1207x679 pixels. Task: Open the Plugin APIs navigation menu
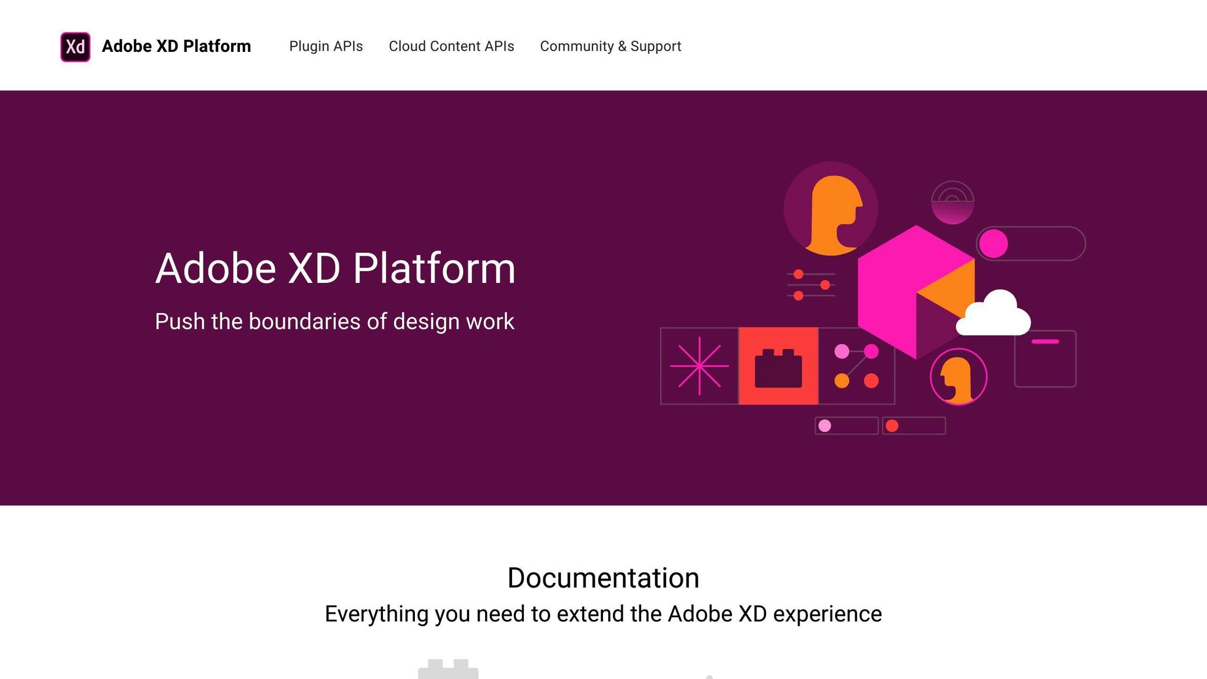pyautogui.click(x=326, y=46)
